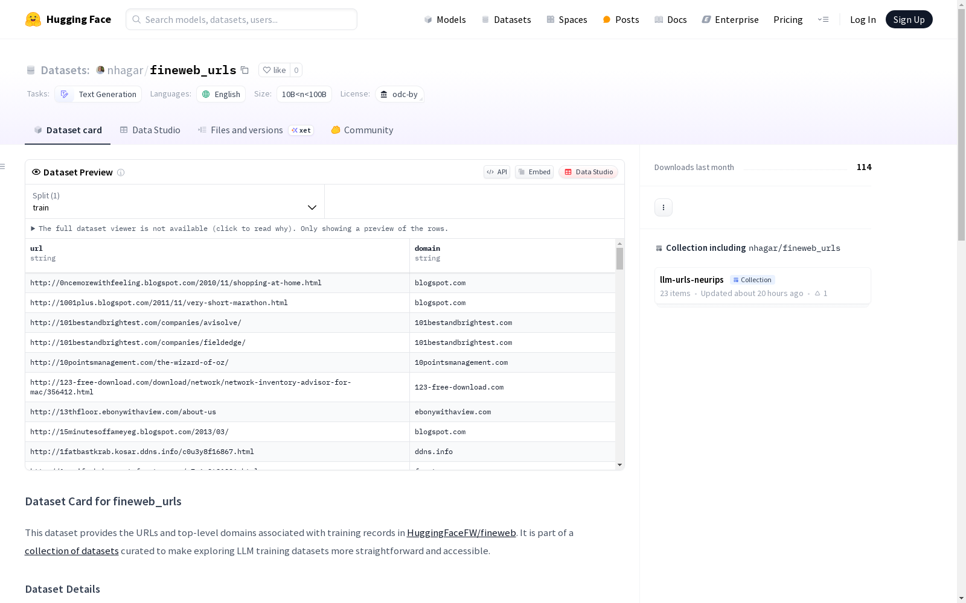Select the ebonywithaview.com domain cell
966x603 pixels.
click(513, 412)
